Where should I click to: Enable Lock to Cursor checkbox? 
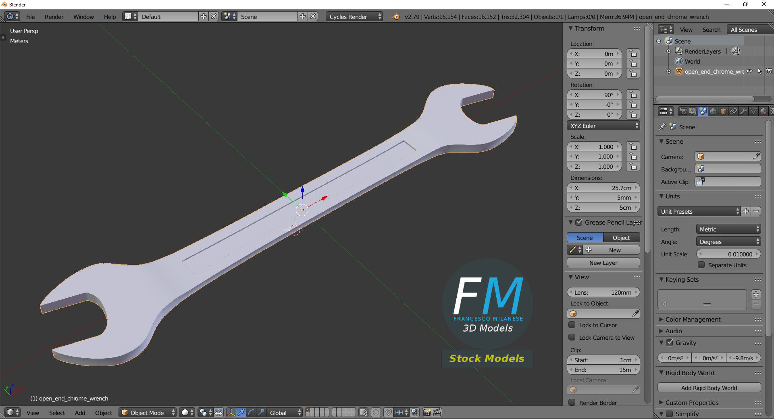572,325
